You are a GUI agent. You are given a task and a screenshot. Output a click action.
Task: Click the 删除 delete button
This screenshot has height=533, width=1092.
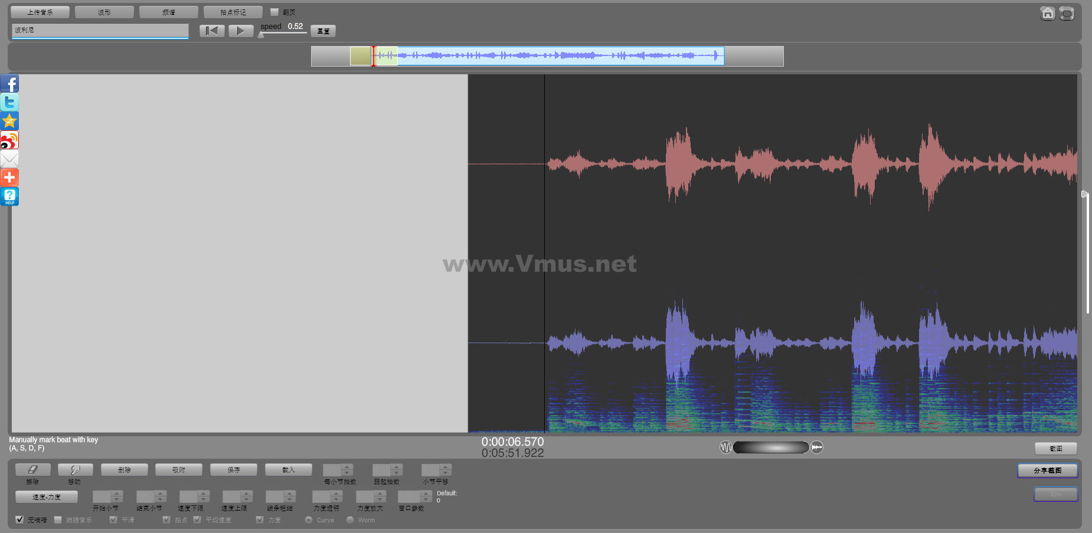point(125,469)
